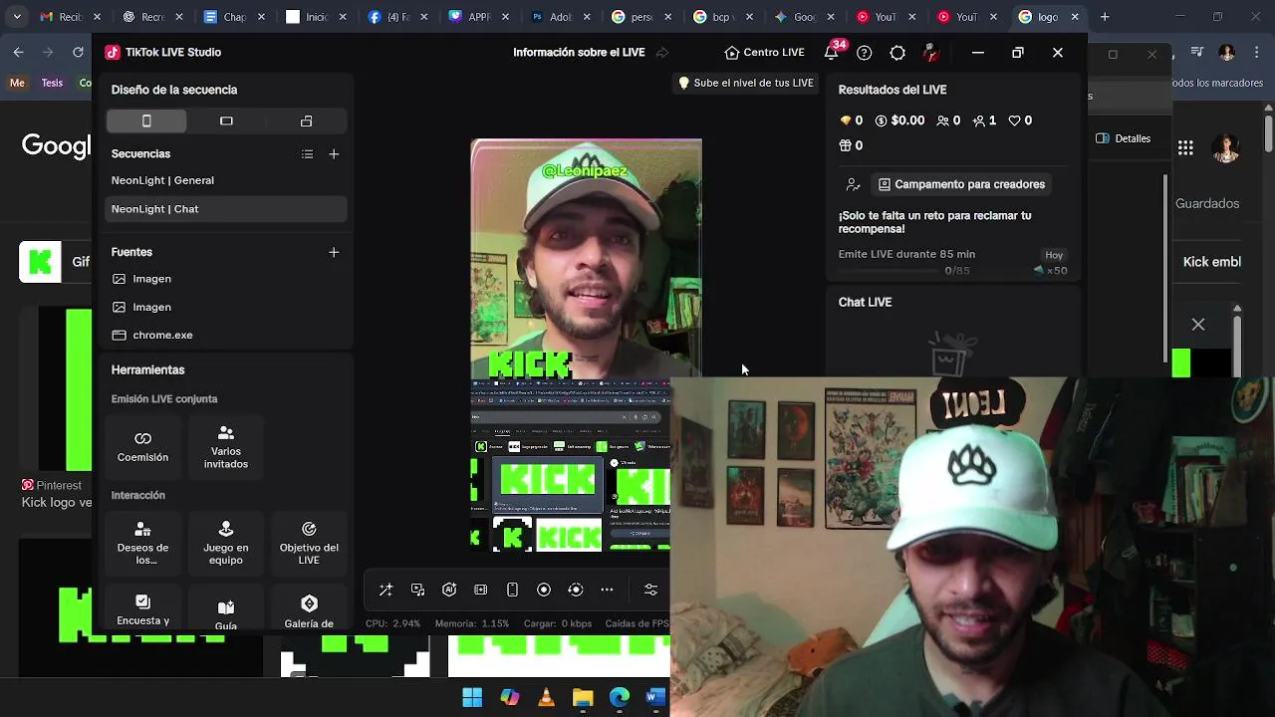Select the NeonLight | Chat sequence
Viewport: 1275px width, 717px height.
pos(226,209)
